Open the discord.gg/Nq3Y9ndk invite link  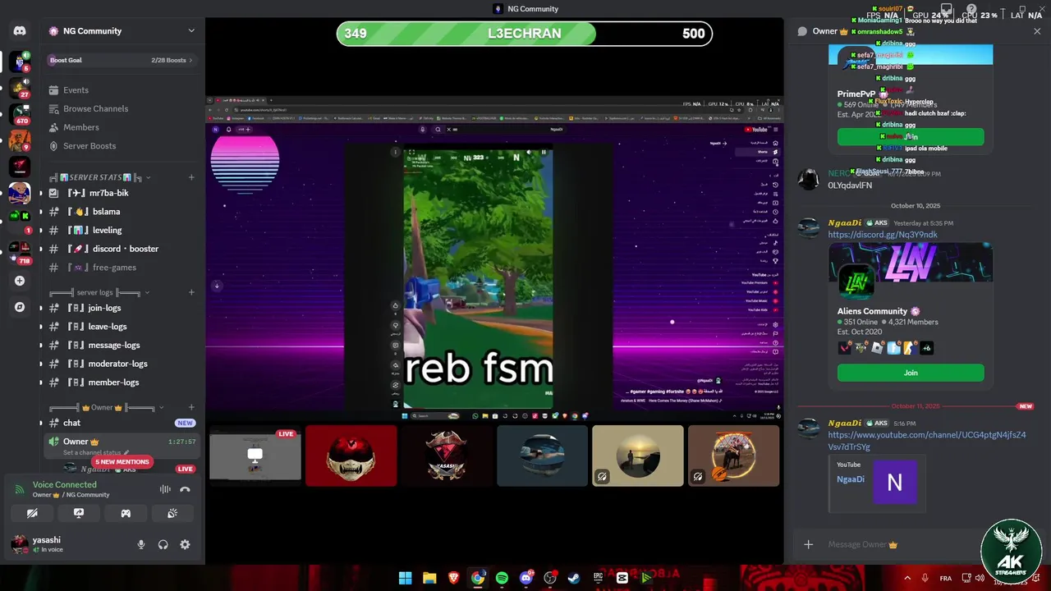(883, 235)
